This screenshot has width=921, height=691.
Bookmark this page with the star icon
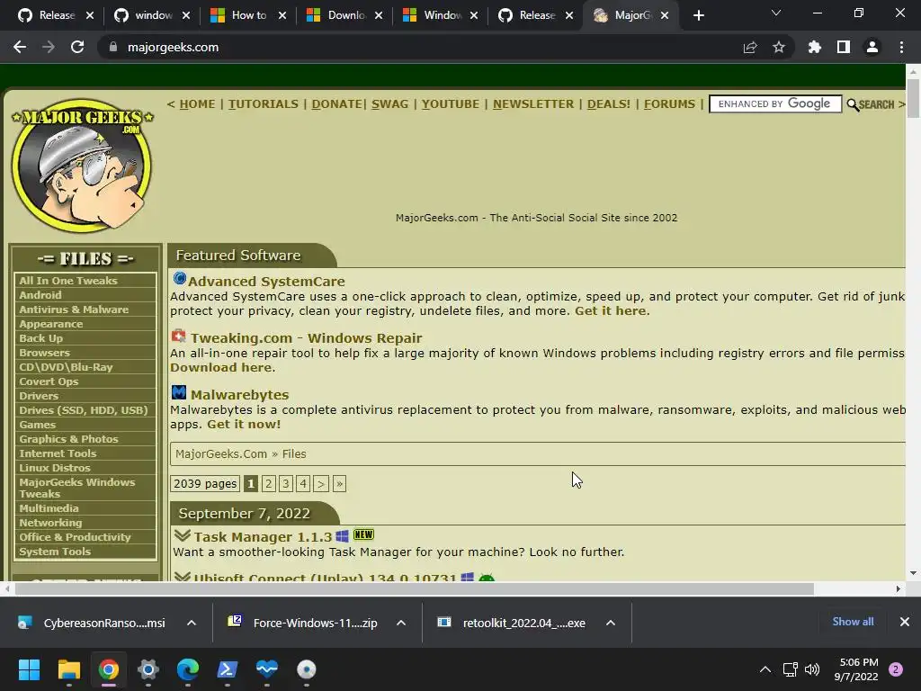click(779, 47)
